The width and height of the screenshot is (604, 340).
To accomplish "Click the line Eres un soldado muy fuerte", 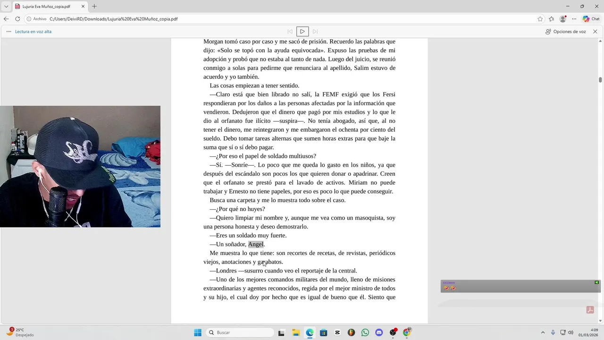I will point(248,235).
